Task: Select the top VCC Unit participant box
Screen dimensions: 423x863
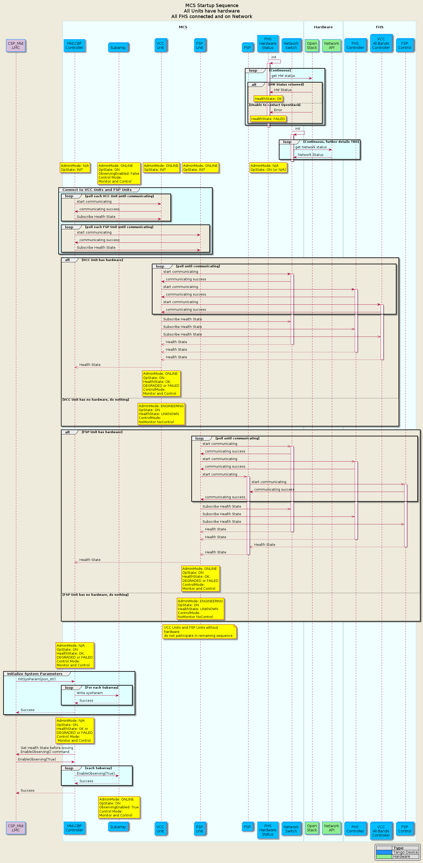Action: pyautogui.click(x=160, y=46)
